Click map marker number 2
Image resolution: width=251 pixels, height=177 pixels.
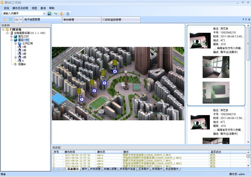coord(94,91)
